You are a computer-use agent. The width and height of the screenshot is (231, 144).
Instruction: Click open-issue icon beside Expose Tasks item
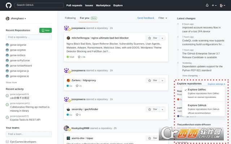(7, 117)
